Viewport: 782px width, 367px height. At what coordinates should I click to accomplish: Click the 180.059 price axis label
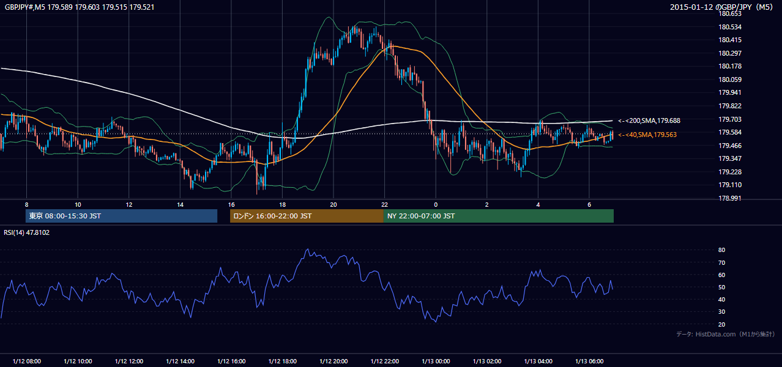(731, 80)
